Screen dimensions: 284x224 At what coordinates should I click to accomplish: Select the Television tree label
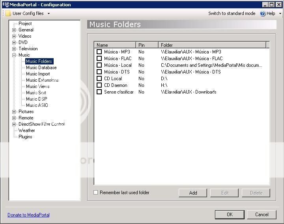click(28, 49)
